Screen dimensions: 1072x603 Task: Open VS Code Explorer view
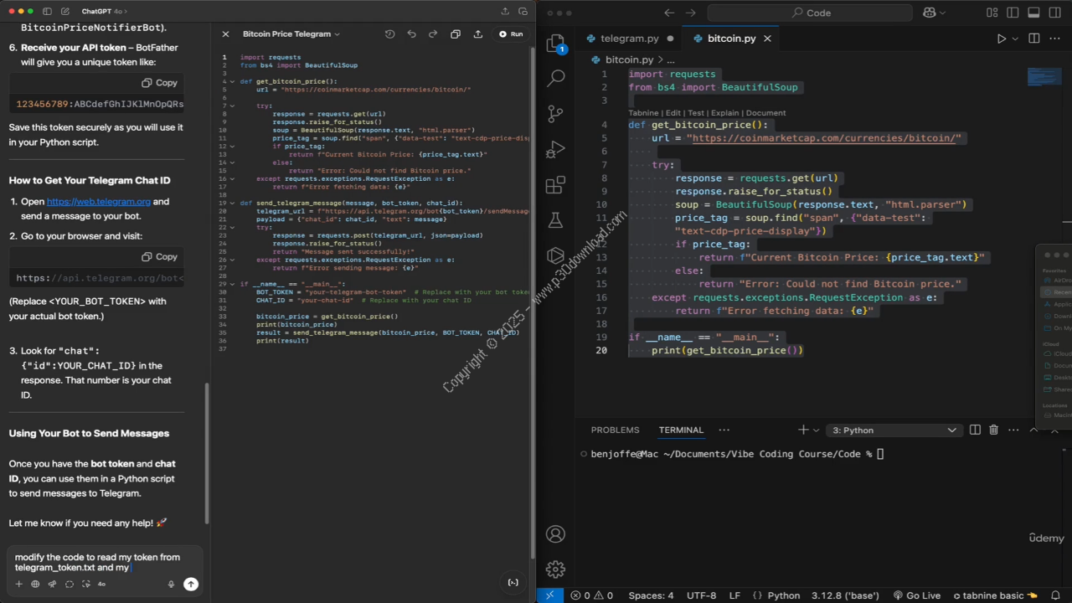(x=555, y=44)
